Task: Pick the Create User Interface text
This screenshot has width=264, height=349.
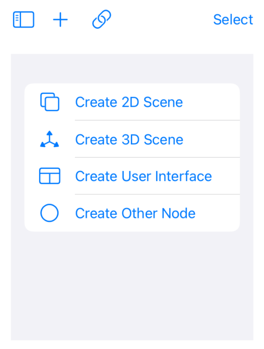Action: [143, 176]
